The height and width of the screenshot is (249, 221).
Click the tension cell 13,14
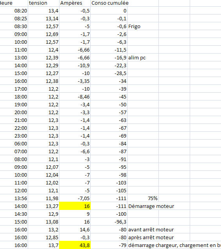coord(44,18)
